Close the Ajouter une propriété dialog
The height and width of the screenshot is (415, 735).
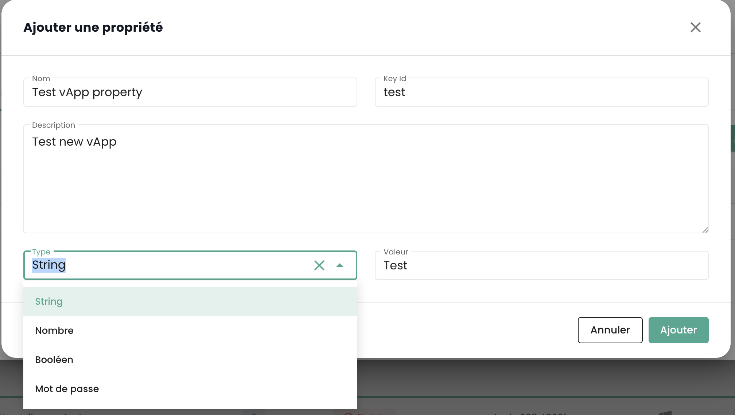(x=695, y=27)
